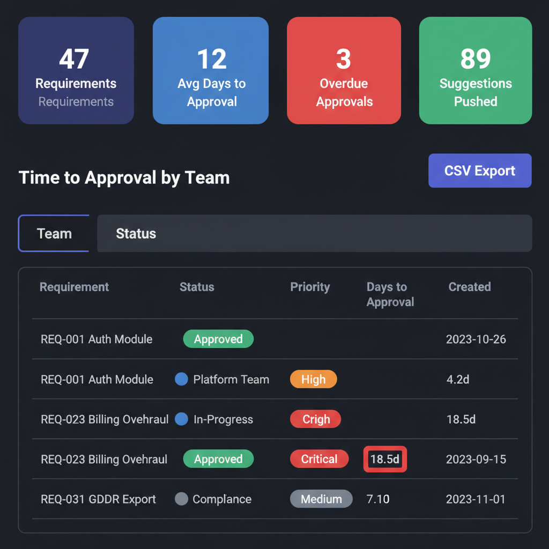The height and width of the screenshot is (549, 549).
Task: Click the date 2023-09-15
Action: [476, 459]
